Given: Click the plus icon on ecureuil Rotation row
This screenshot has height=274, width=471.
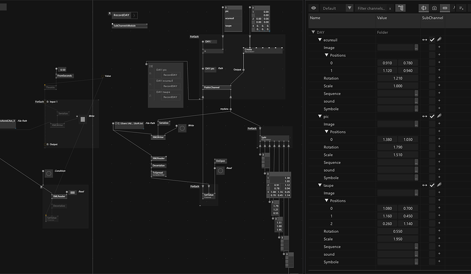Looking at the screenshot, I should [439, 78].
